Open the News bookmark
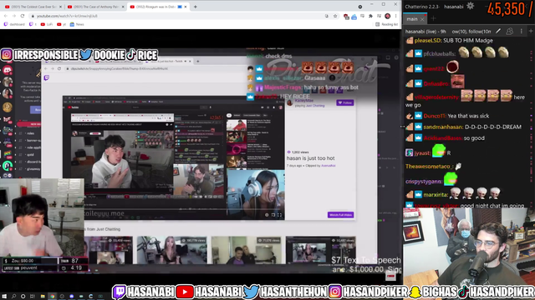The image size is (535, 300). [77, 24]
